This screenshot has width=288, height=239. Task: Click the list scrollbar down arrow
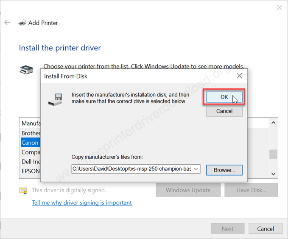tap(273, 174)
